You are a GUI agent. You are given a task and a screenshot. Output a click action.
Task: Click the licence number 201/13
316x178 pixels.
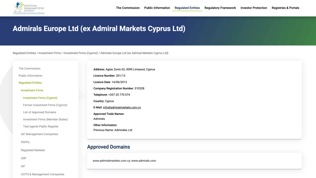tap(121, 76)
